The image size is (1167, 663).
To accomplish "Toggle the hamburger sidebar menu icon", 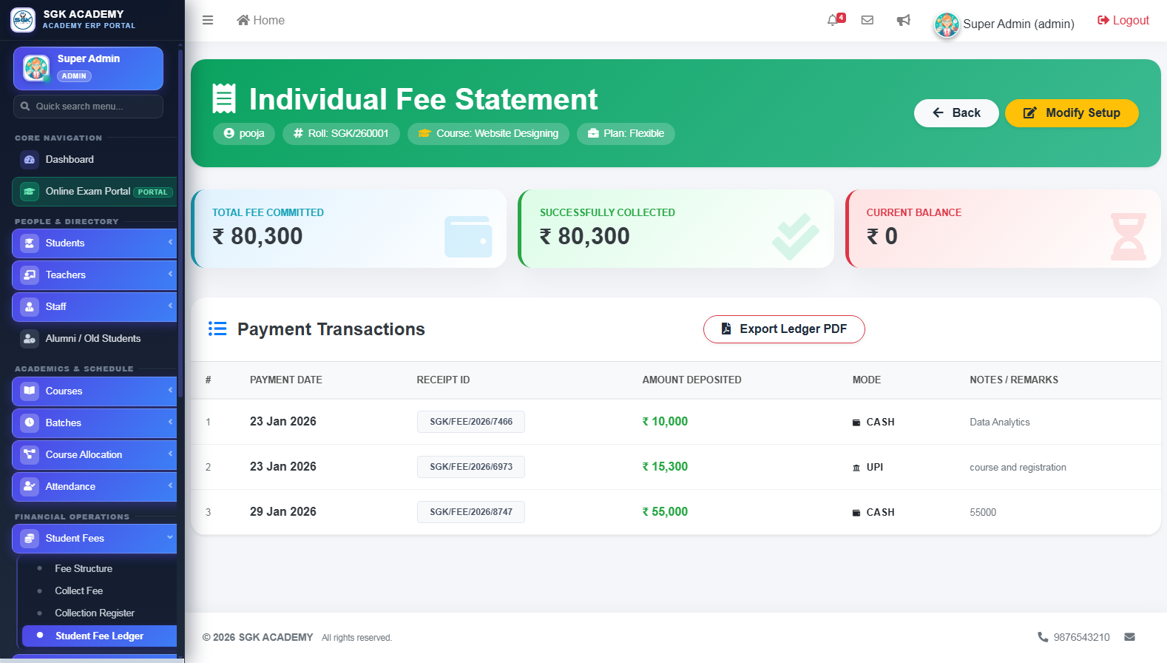I will [208, 20].
